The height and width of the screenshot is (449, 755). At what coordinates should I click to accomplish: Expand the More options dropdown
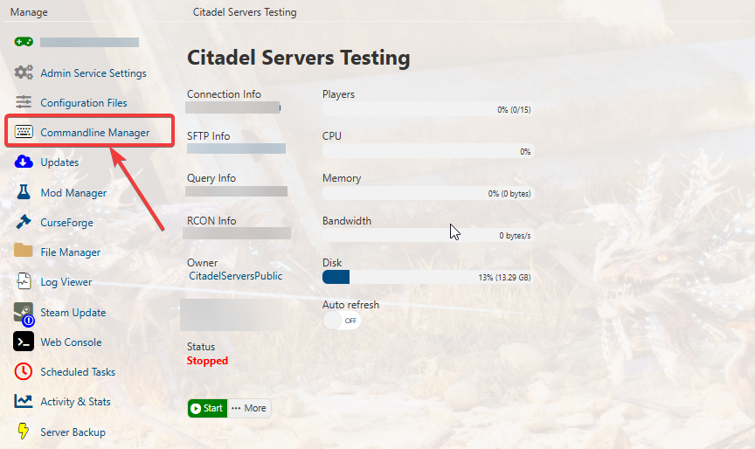tap(249, 408)
